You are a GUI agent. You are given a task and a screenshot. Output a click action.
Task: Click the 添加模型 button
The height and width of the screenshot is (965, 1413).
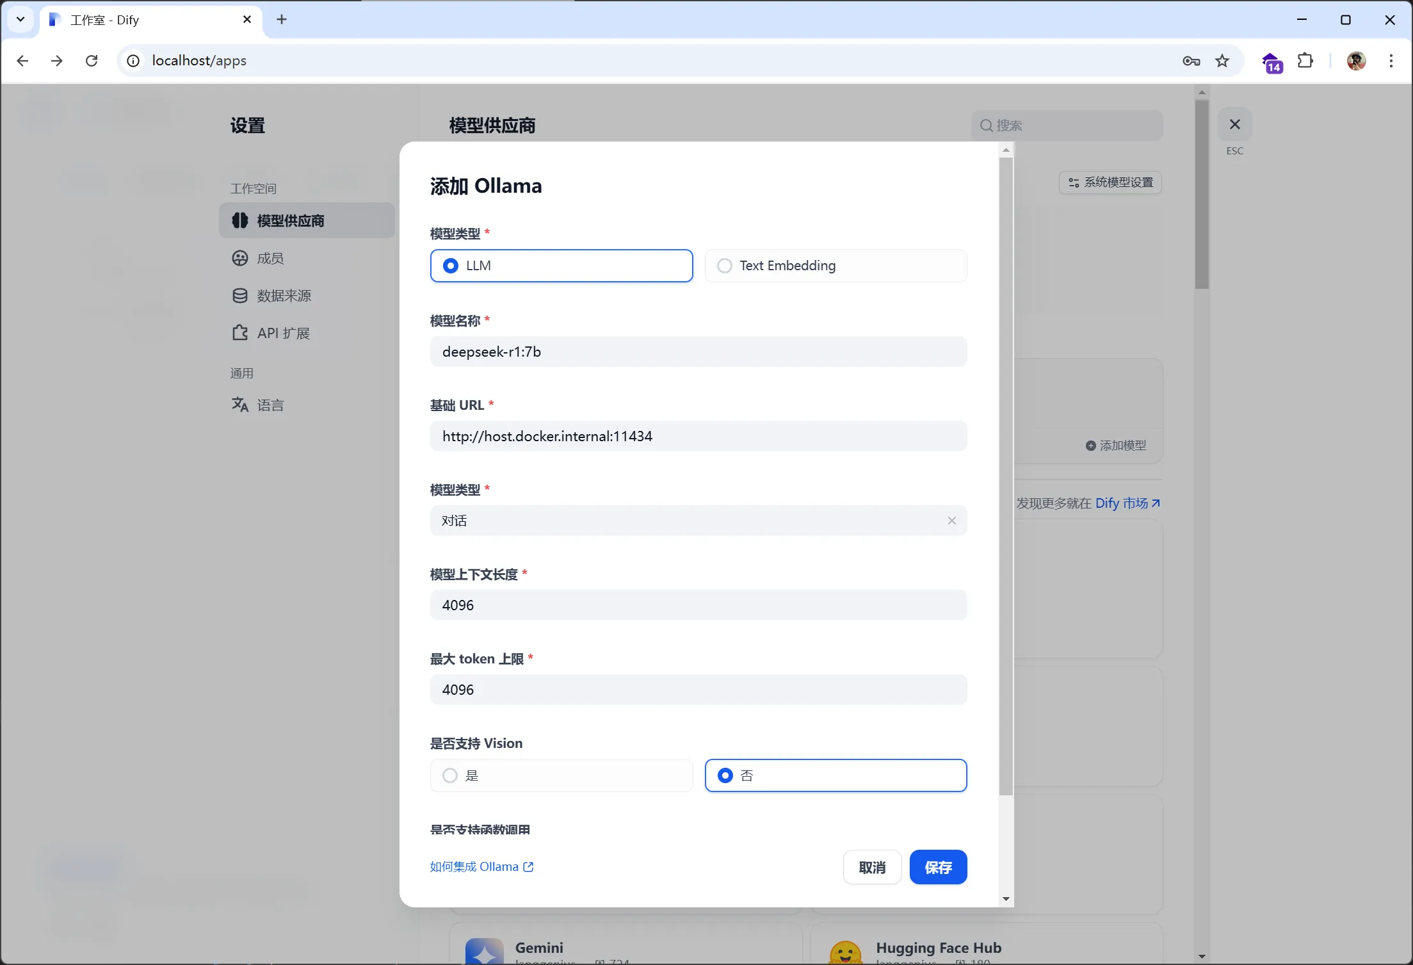[1116, 445]
